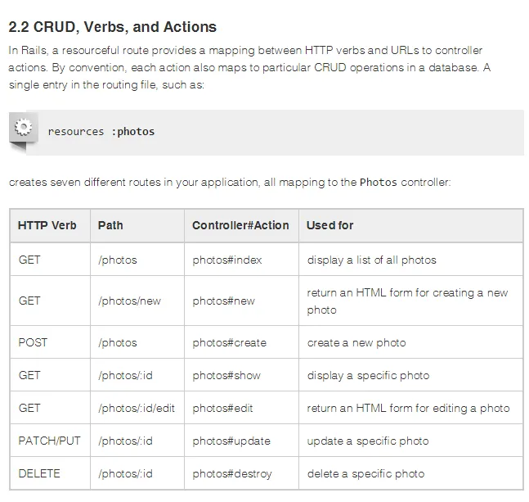The width and height of the screenshot is (529, 502).
Task: Click the "photos#edit" action cell
Action: [x=223, y=408]
